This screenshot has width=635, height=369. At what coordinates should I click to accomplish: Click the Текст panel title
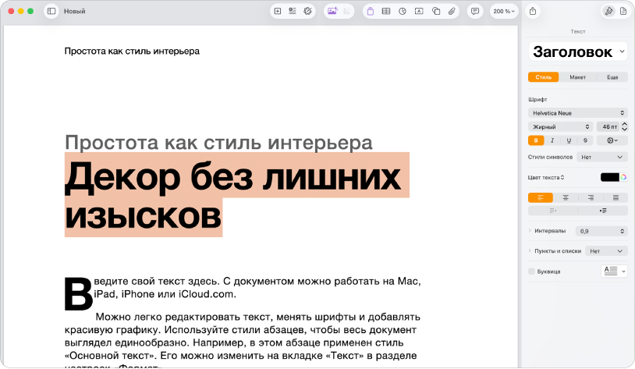tap(578, 31)
